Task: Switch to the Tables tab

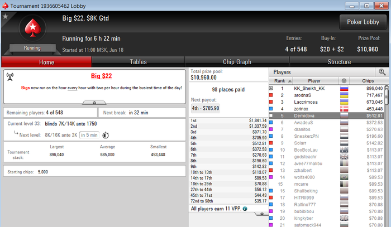Action: pos(138,62)
